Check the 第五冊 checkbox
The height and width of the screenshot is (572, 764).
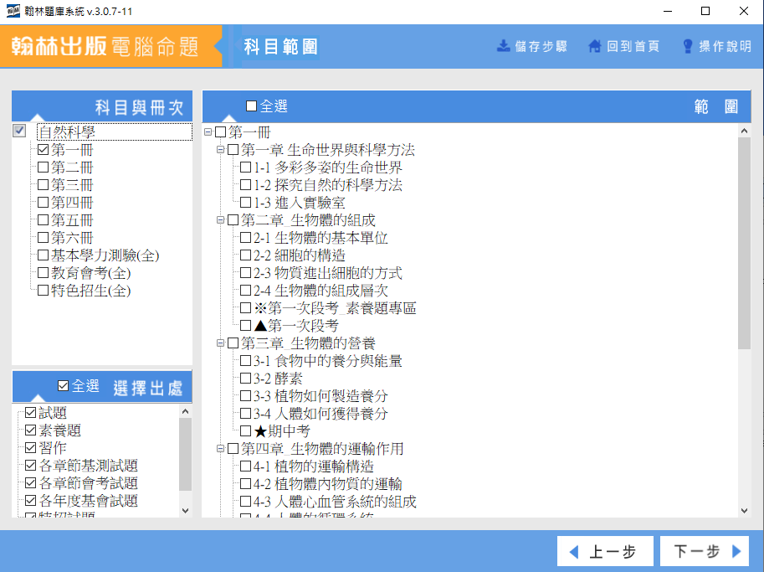[x=44, y=220]
